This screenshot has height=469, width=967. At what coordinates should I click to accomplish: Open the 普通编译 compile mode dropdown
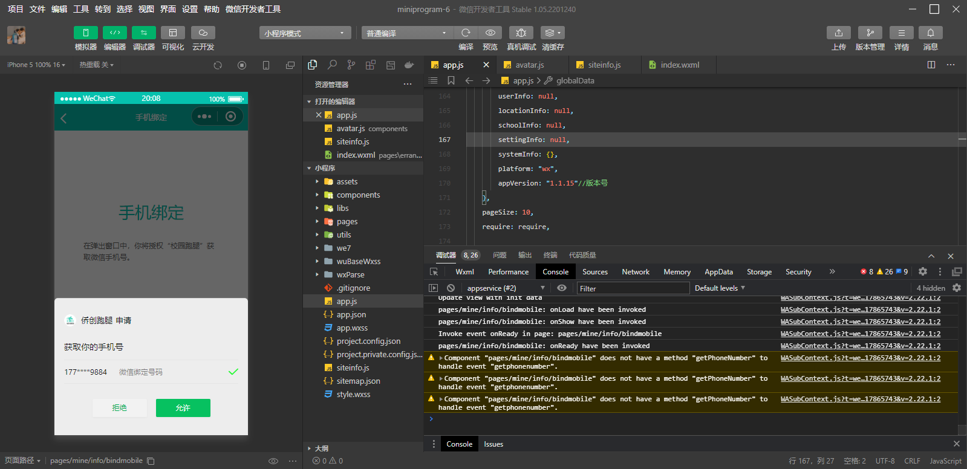pos(408,33)
